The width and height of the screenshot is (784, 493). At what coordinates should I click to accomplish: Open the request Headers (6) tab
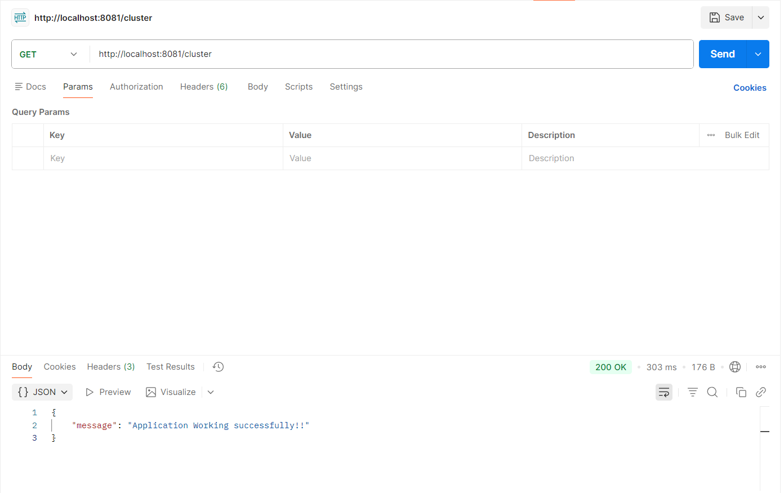click(204, 87)
